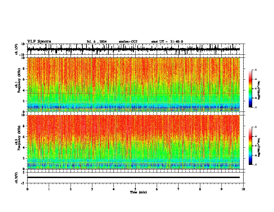Click the "-7" label on ch.2 color scale
Image resolution: width=274 pixels, height=212 pixels.
tap(255, 165)
